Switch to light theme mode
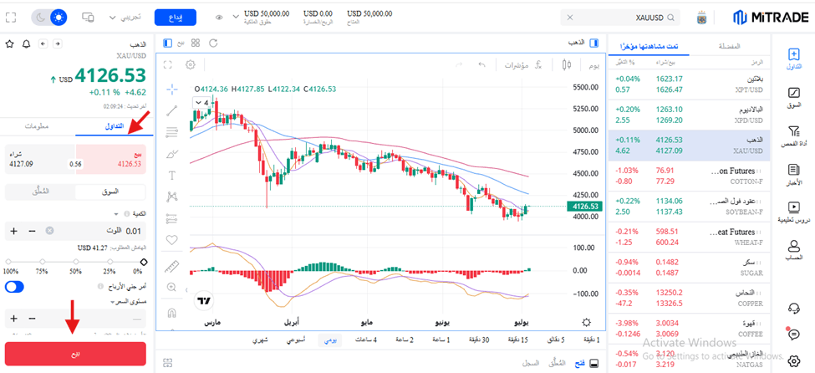The height and width of the screenshot is (373, 815). [x=59, y=18]
